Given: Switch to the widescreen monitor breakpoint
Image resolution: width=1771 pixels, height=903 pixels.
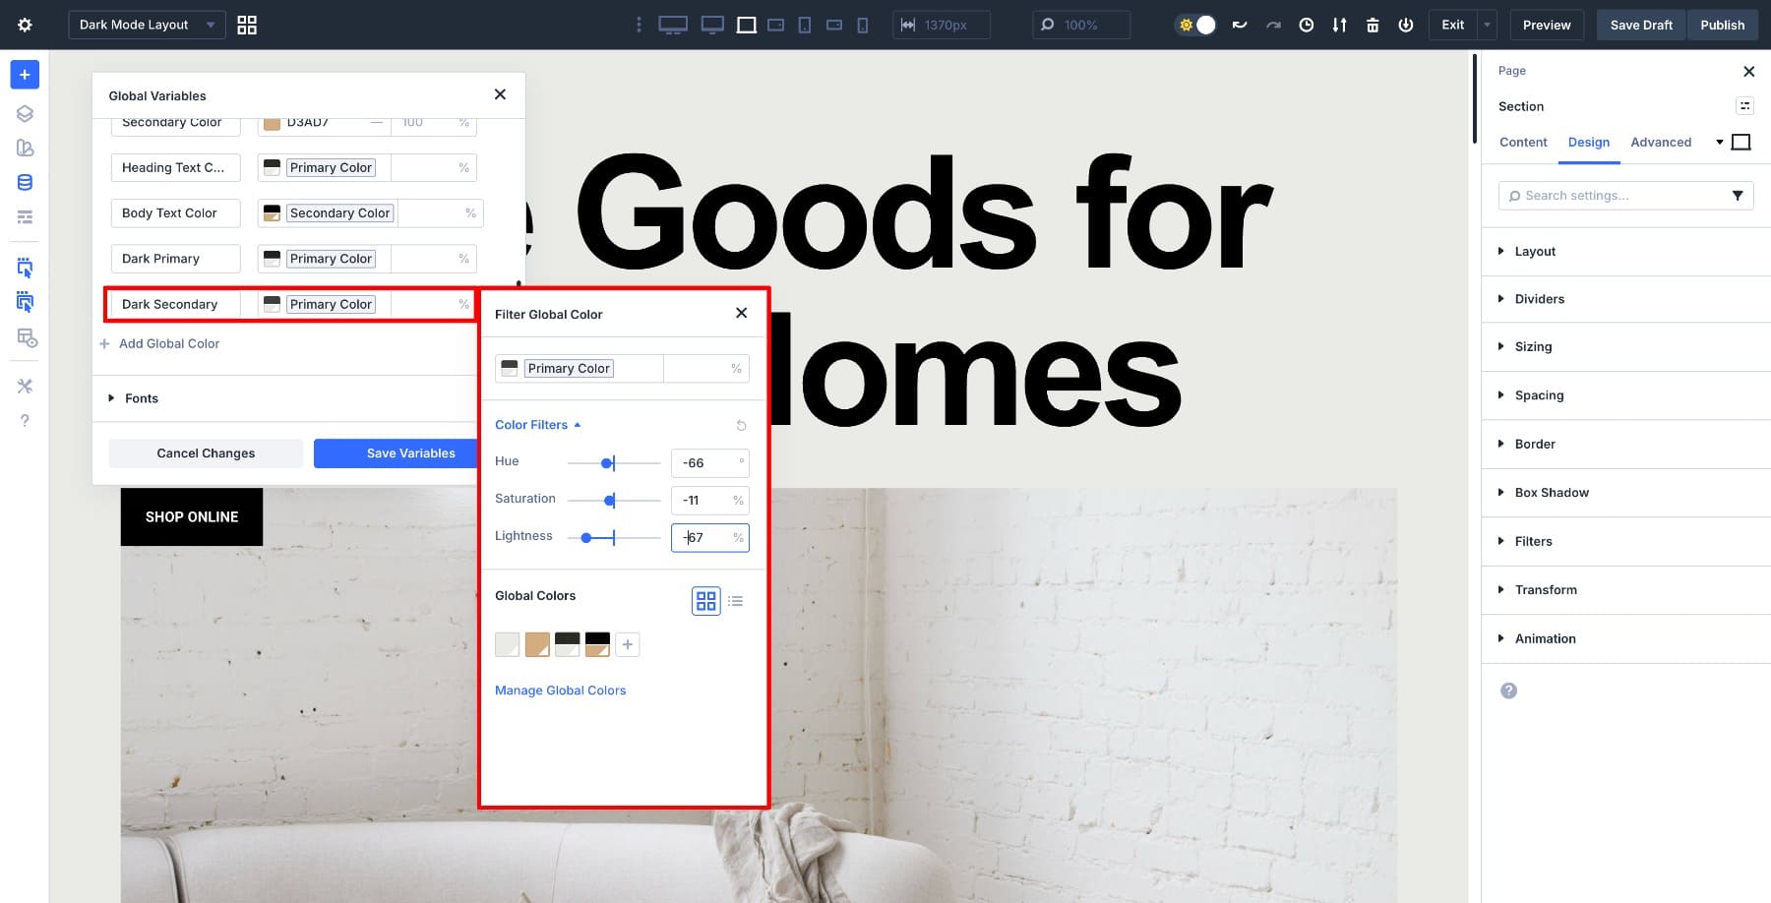Looking at the screenshot, I should click(x=673, y=25).
